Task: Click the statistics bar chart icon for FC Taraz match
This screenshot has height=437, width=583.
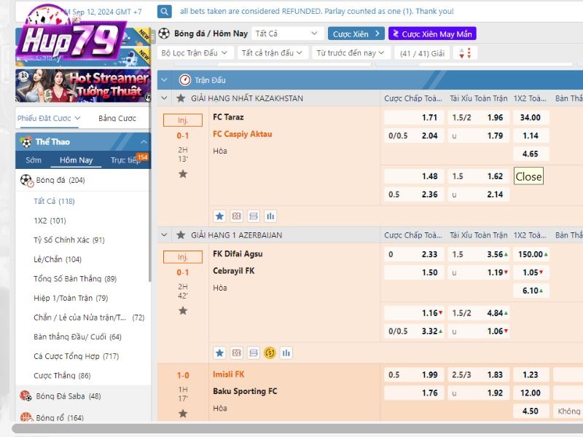Action: (x=270, y=216)
